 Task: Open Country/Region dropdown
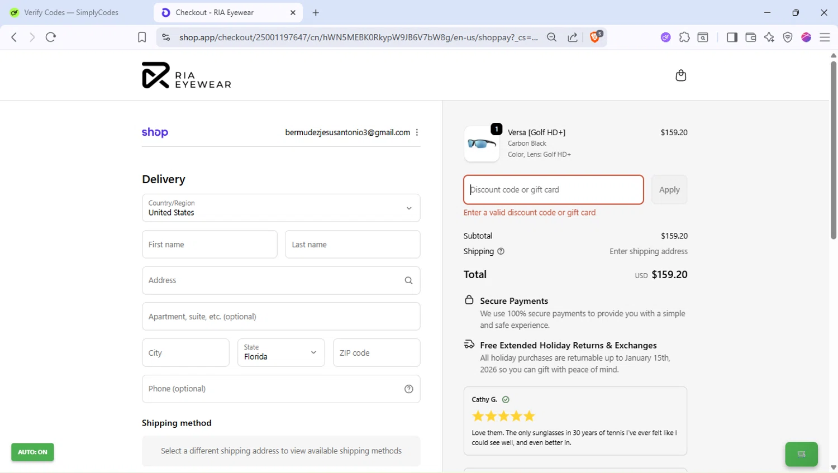point(281,208)
